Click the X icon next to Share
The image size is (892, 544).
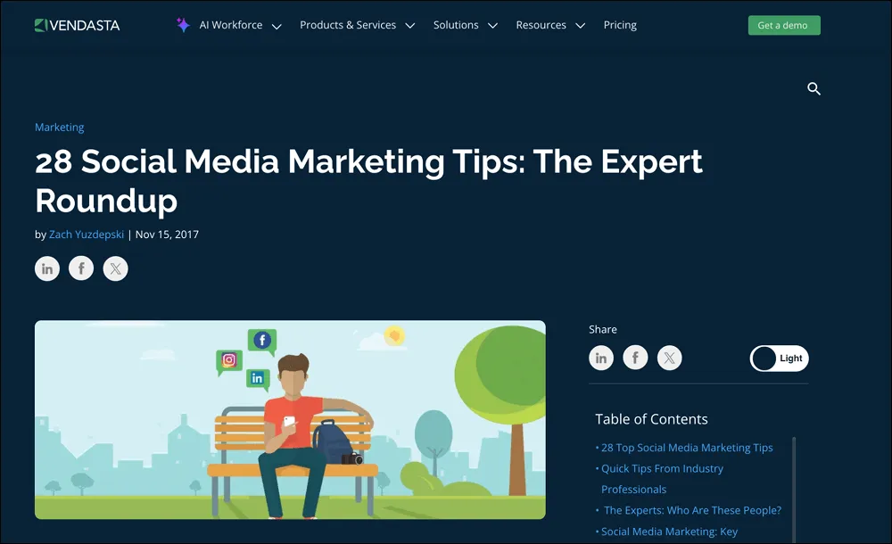coord(669,358)
